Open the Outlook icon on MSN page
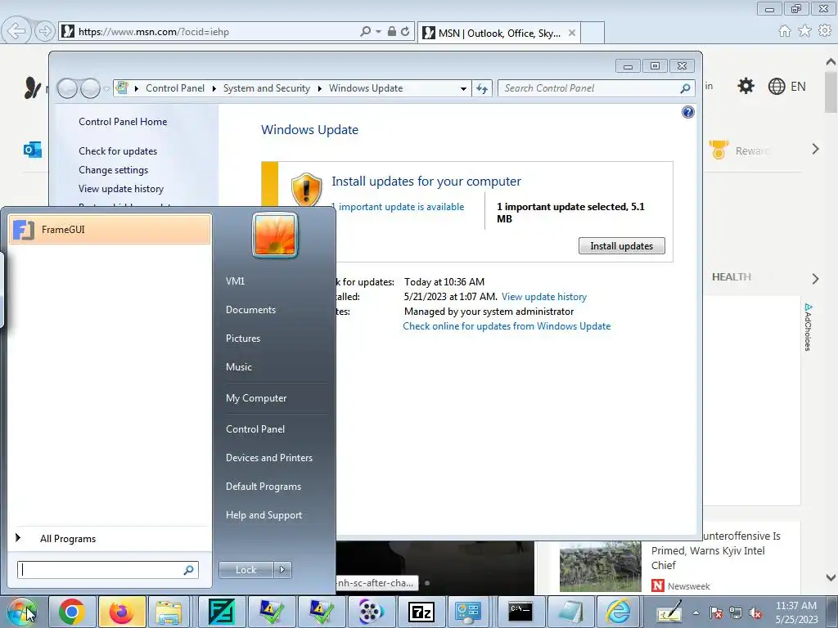 32,150
